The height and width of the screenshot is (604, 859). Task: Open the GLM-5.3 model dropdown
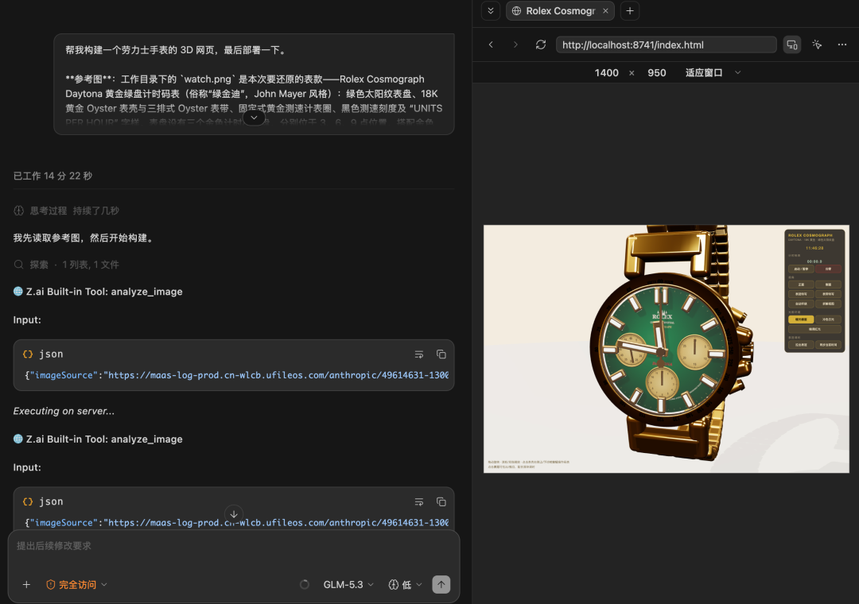point(348,585)
